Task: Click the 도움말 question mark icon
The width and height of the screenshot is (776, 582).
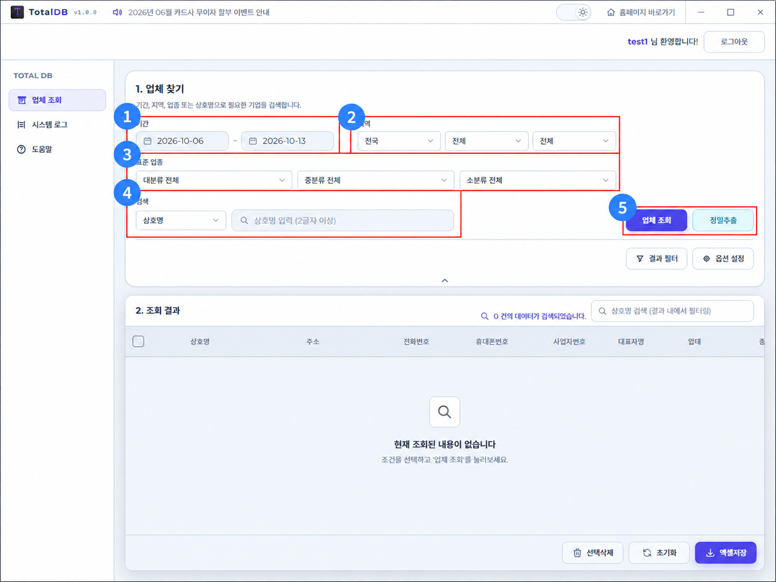Action: (x=21, y=150)
